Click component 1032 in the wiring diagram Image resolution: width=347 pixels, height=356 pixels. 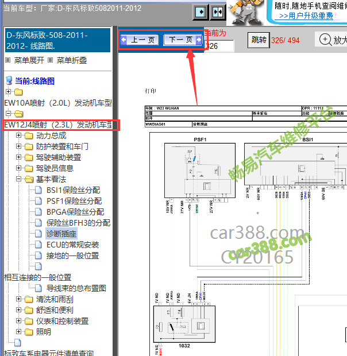[x=184, y=324]
